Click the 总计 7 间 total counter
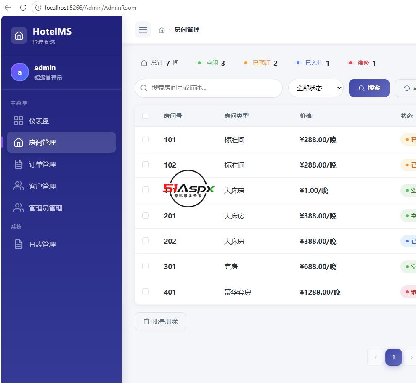Screen dimensions: 416x383 [x=160, y=63]
